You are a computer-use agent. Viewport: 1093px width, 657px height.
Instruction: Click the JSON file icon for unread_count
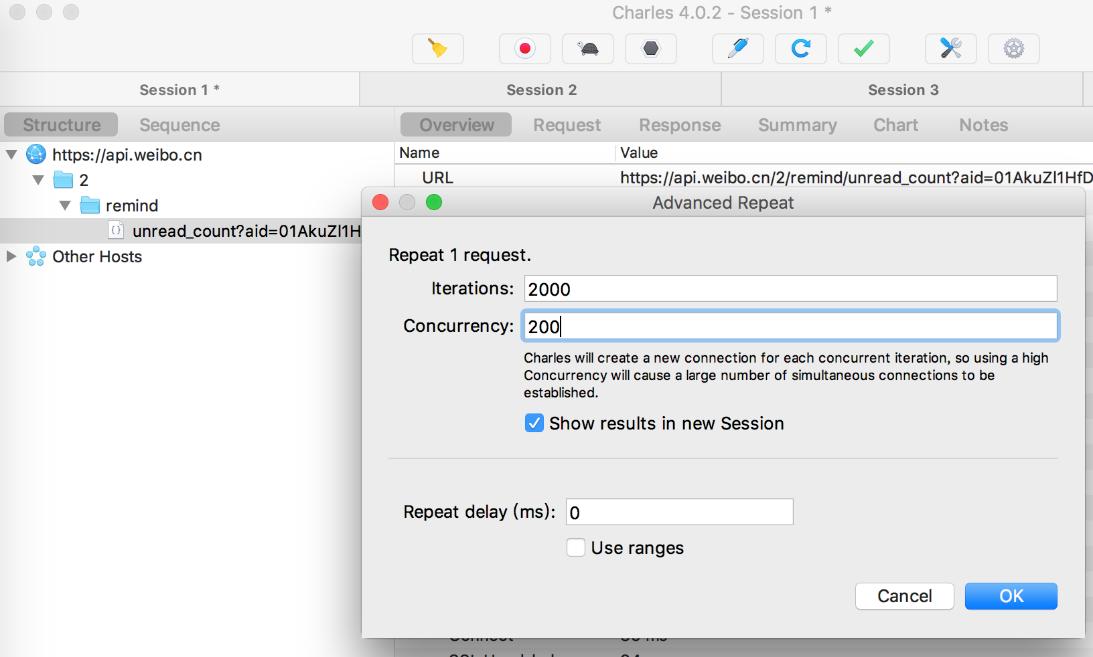click(x=116, y=230)
